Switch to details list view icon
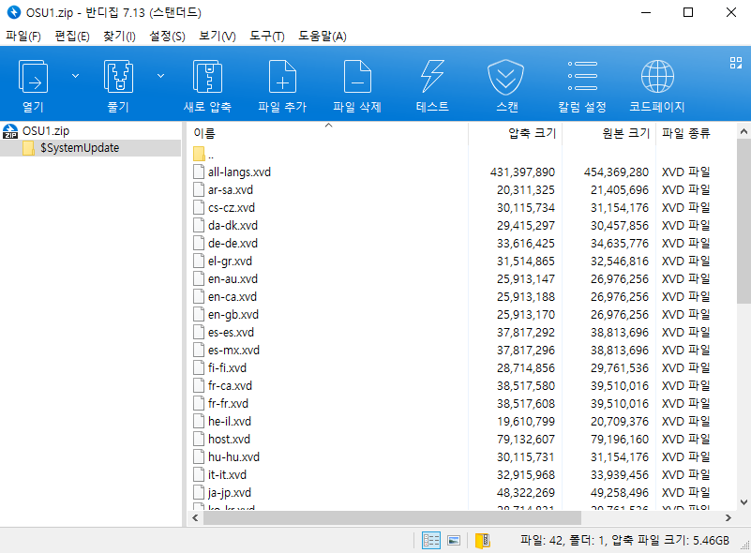751x553 pixels. click(431, 541)
